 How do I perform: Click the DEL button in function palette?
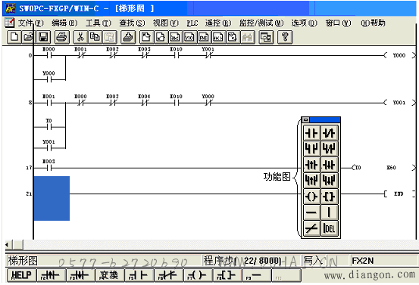coord(329,228)
